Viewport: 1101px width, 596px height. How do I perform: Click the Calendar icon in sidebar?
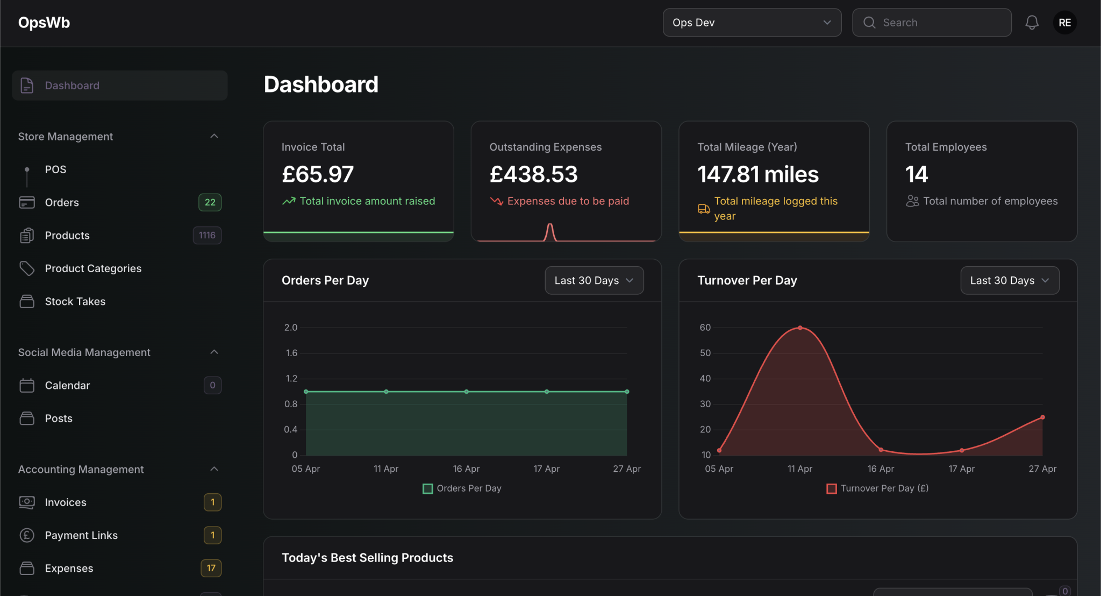27,385
